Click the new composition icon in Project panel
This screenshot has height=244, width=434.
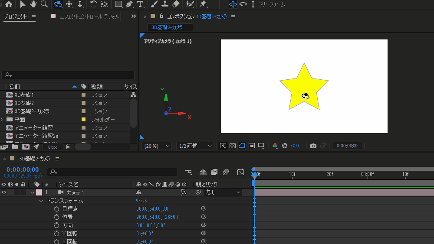[26, 147]
